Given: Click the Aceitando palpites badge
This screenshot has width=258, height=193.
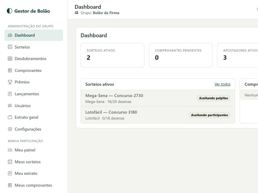Looking at the screenshot, I should 213,98.
